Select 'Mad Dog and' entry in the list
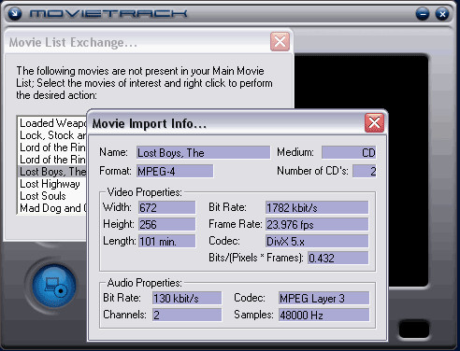Image resolution: width=460 pixels, height=351 pixels. pyautogui.click(x=52, y=208)
